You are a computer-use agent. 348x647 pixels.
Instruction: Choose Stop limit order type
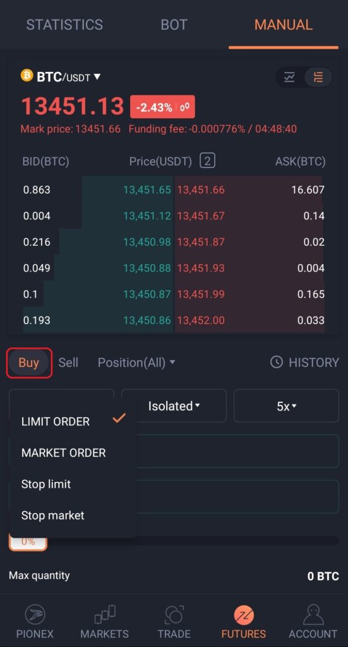[x=45, y=484]
